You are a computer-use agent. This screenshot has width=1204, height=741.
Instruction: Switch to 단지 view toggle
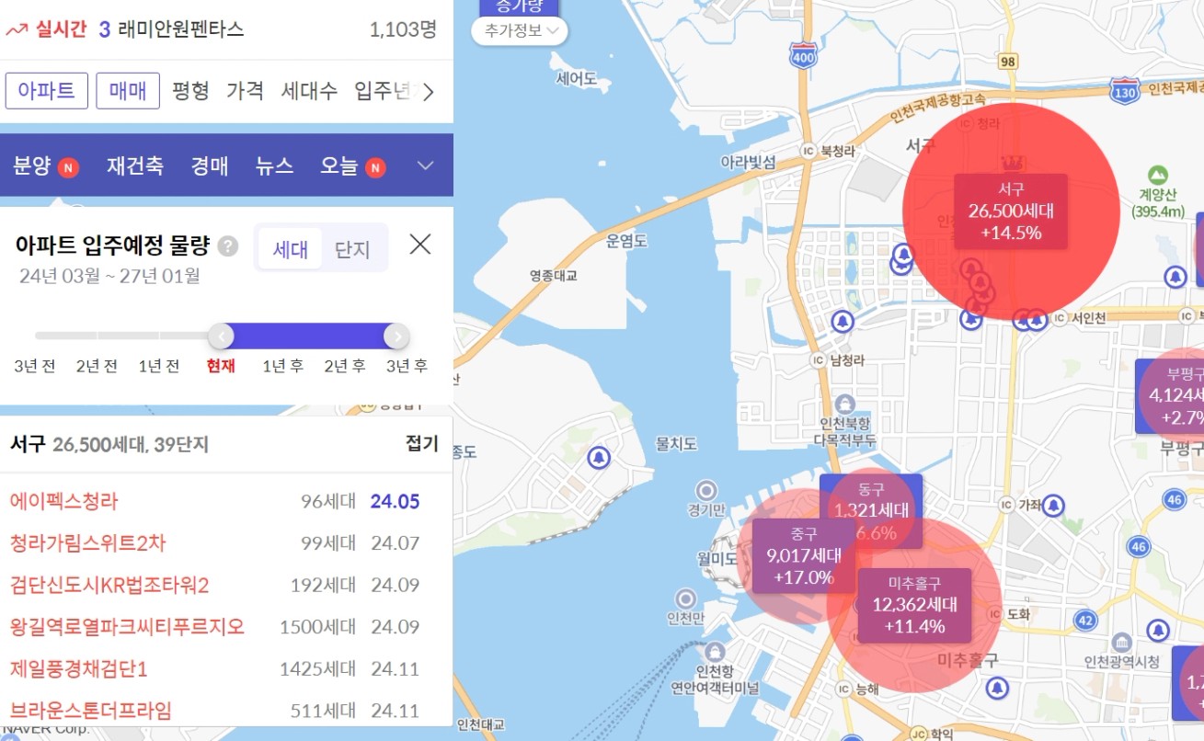[352, 249]
